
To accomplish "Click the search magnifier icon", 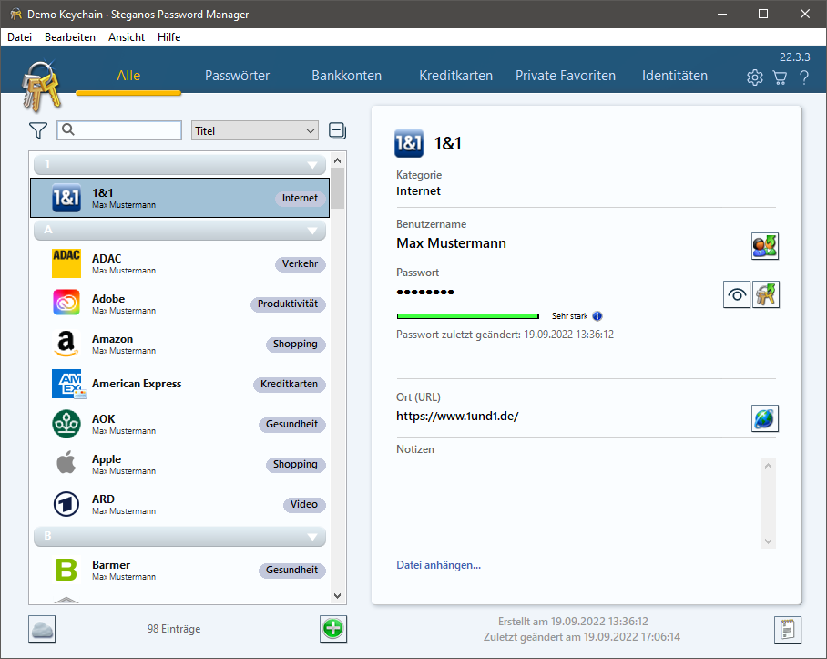I will coord(68,129).
